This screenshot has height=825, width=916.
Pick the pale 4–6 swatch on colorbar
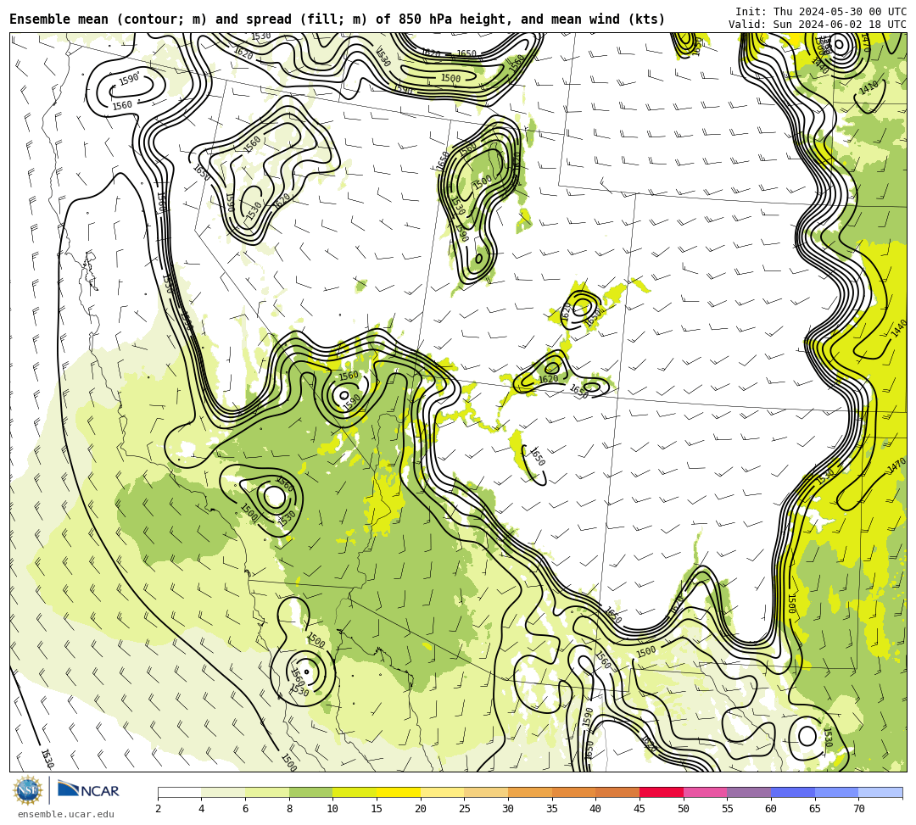point(223,792)
